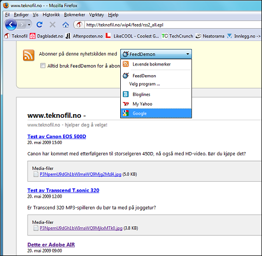
Task: Go to the home page via house icon
Action: point(65,25)
